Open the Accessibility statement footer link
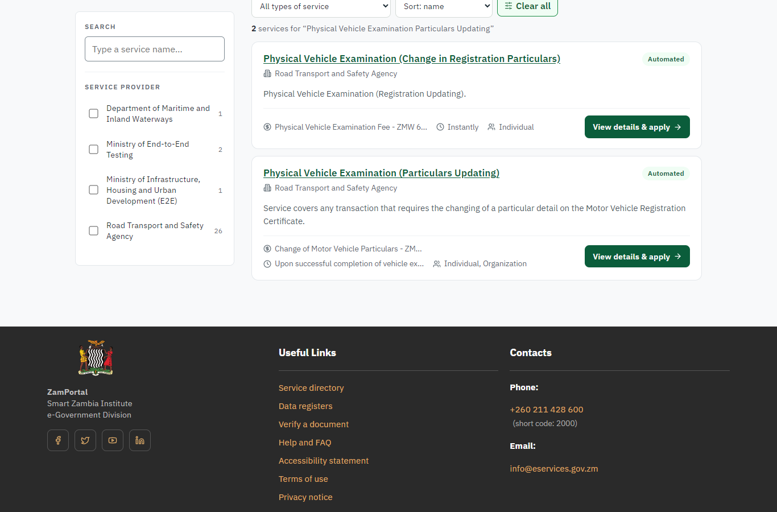The height and width of the screenshot is (512, 777). click(x=324, y=461)
